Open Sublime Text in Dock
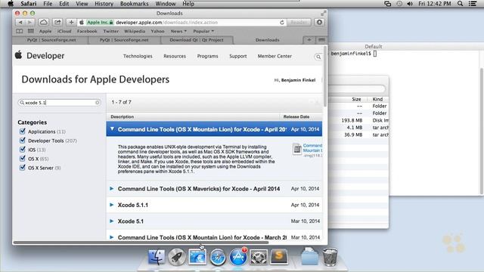The width and height of the screenshot is (484, 272). click(x=279, y=256)
